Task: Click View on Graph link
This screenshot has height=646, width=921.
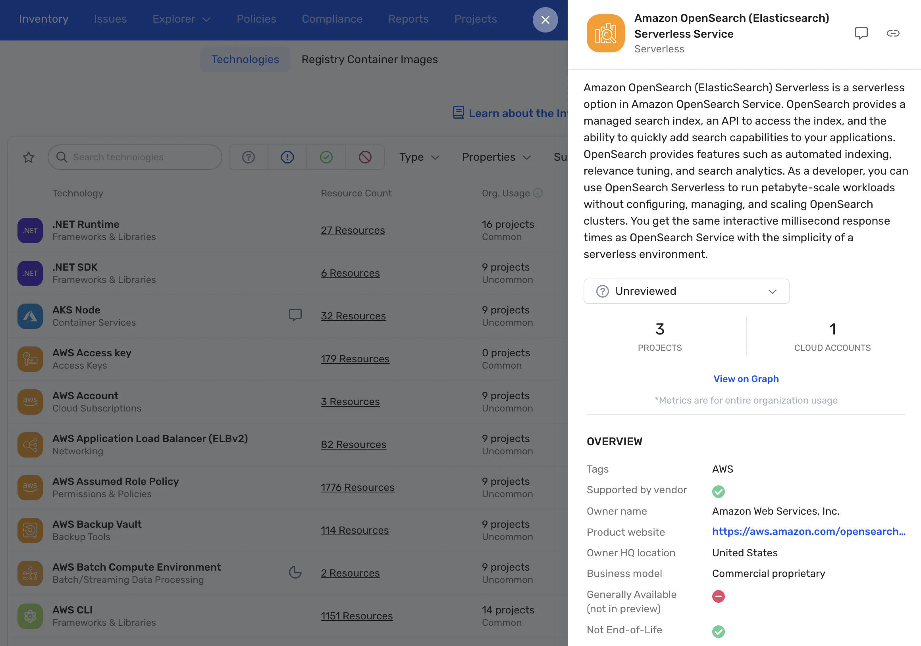Action: pyautogui.click(x=746, y=379)
